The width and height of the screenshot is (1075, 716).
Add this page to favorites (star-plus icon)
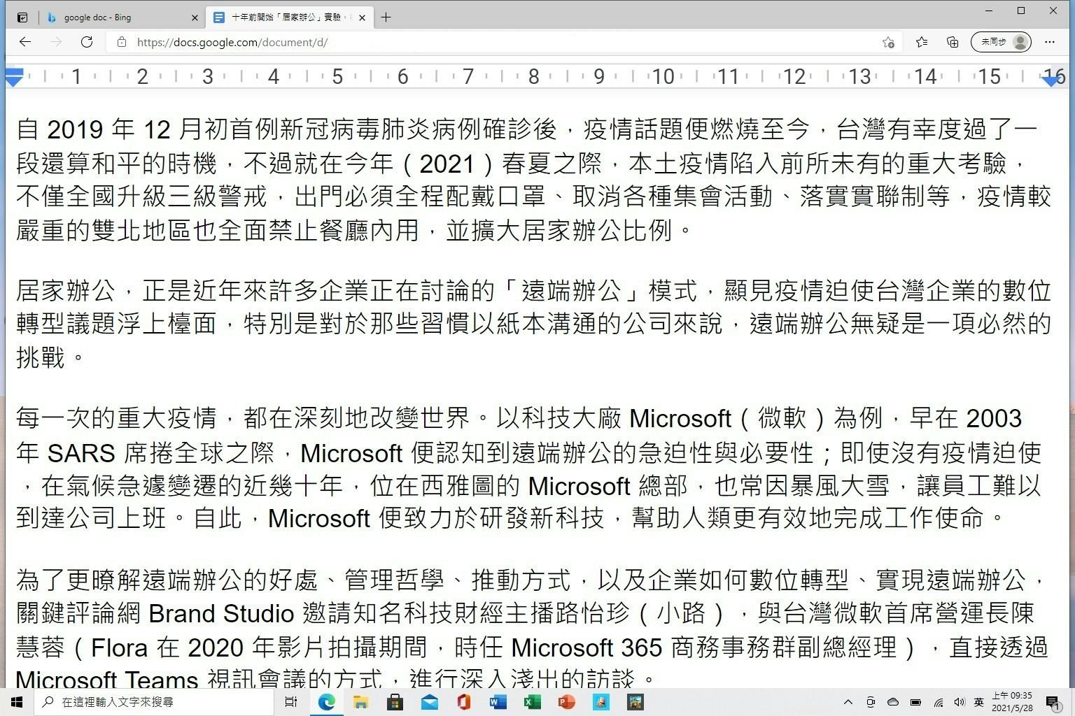pos(888,42)
